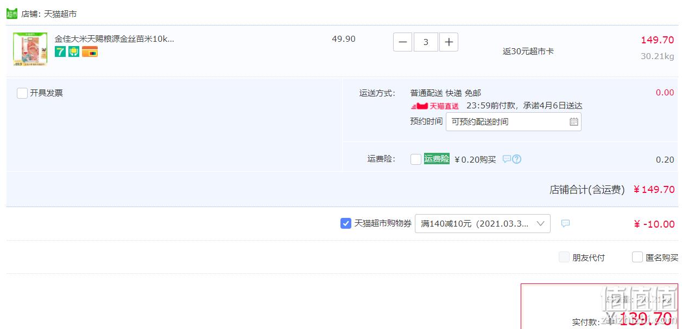
Task: Uncheck the 天猫超市购物券 coupon checkbox
Action: (346, 223)
